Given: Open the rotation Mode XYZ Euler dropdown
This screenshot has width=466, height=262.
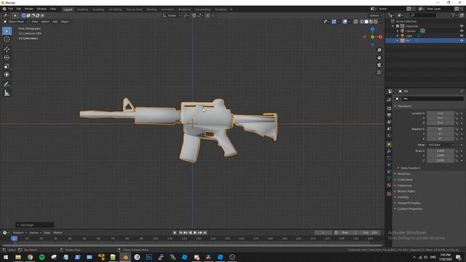Looking at the screenshot, I should (x=441, y=145).
